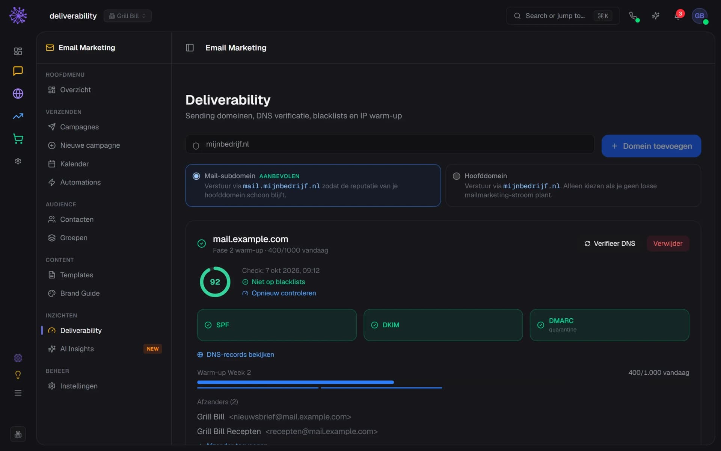This screenshot has height=451, width=721.
Task: Open the Grill Bill workspace switcher
Action: 128,16
